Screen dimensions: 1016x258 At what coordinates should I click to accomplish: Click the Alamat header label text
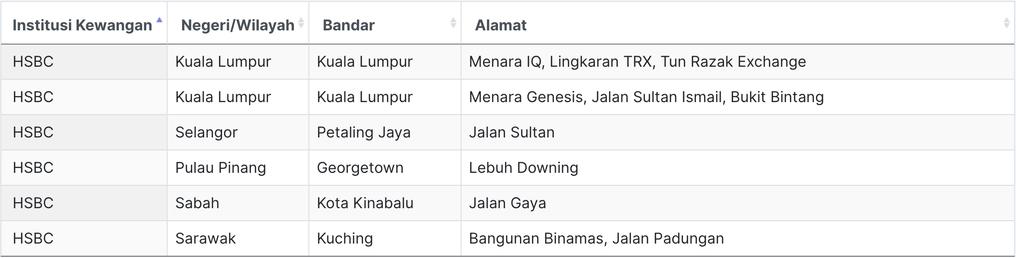(x=501, y=25)
